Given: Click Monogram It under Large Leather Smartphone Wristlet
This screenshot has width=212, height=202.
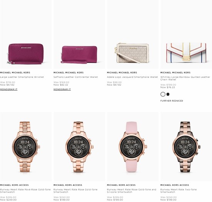Looking at the screenshot, I should pos(8,89).
